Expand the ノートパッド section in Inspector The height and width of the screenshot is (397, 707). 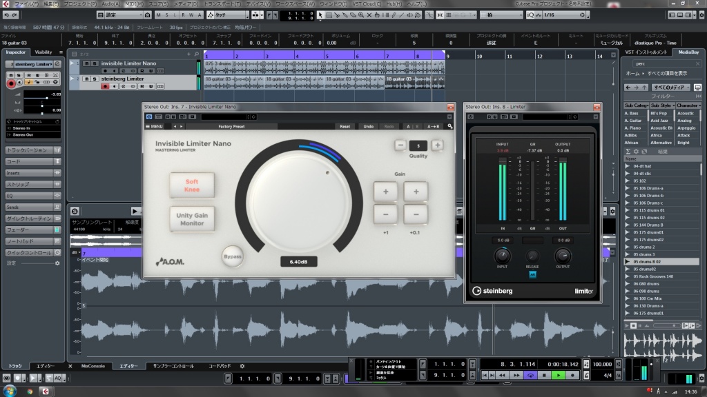(x=33, y=241)
